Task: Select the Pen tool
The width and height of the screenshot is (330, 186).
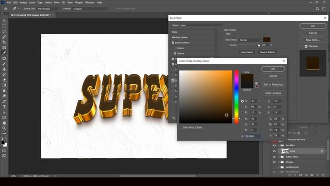Action: point(4,101)
